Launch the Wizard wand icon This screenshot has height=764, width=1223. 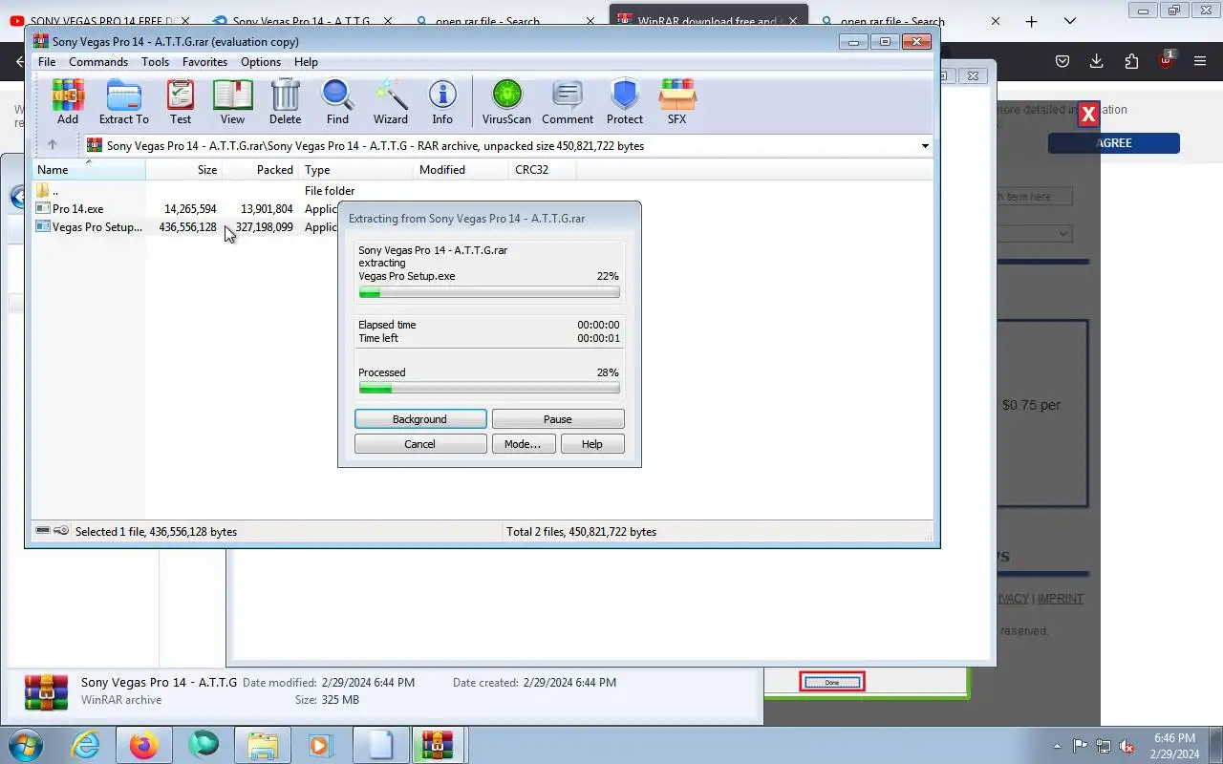click(390, 102)
